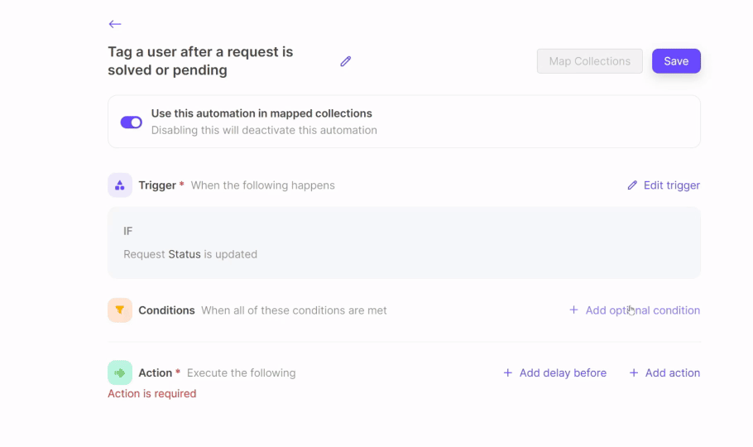The image size is (753, 447).
Task: Go back using the left arrow
Action: pos(115,24)
